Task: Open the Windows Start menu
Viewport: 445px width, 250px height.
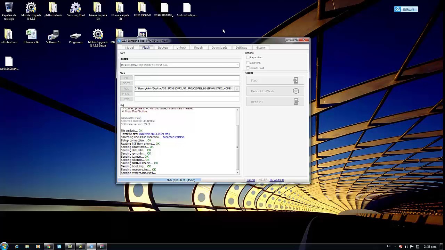Action: click(x=5, y=247)
